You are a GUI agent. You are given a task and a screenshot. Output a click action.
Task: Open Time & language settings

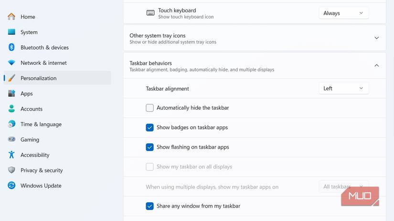point(41,124)
